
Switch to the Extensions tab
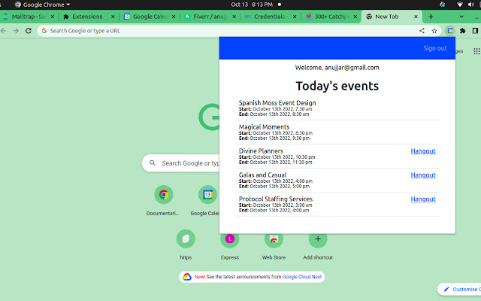point(87,17)
